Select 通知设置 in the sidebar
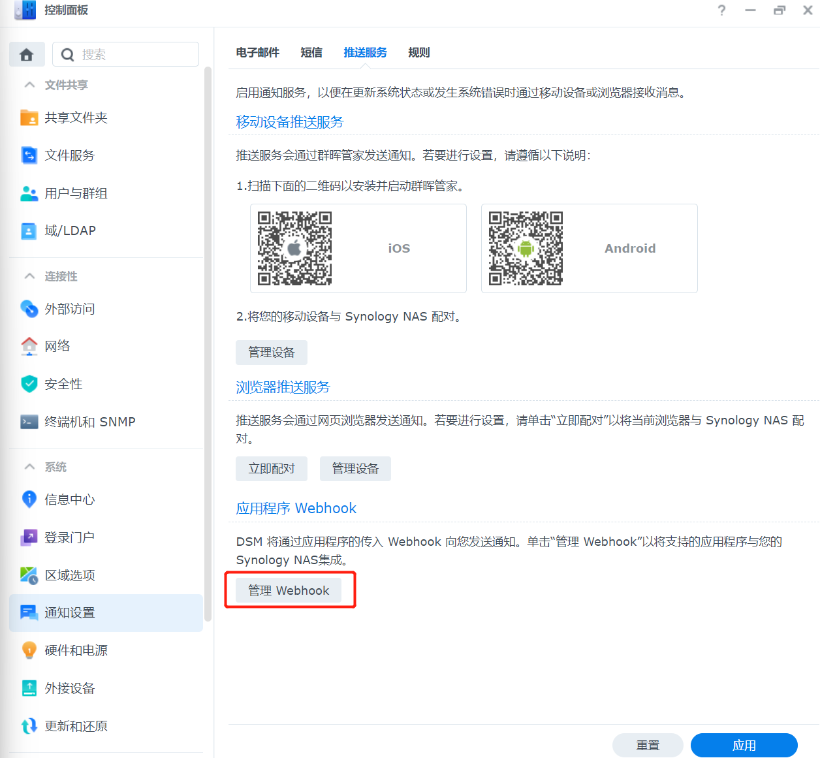 (x=106, y=612)
